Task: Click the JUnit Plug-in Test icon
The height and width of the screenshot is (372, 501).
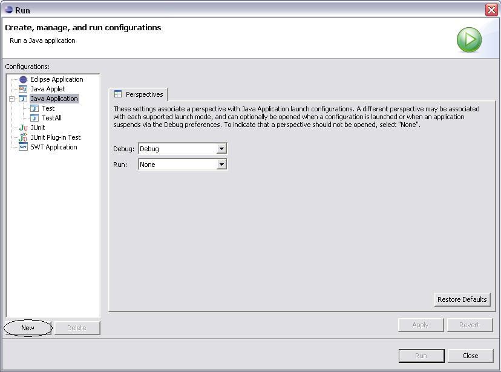Action: tap(23, 137)
